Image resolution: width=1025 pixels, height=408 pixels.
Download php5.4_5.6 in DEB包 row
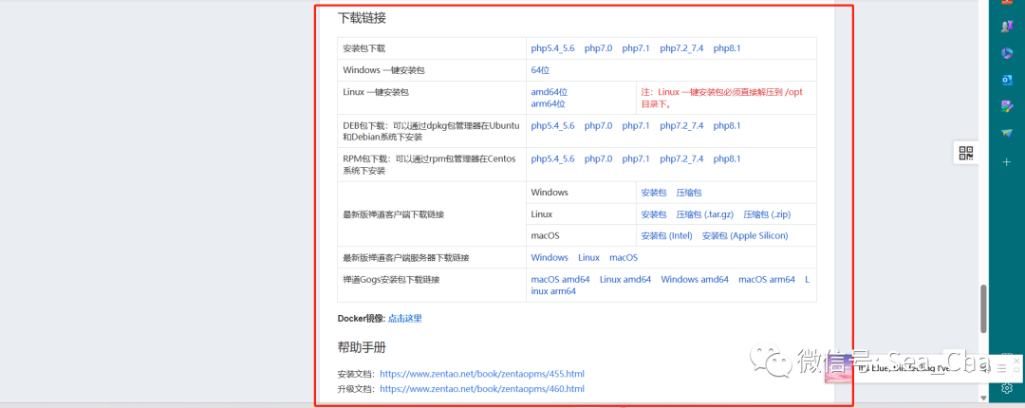[552, 125]
